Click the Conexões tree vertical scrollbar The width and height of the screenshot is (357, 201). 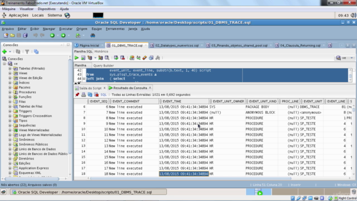tap(70, 107)
